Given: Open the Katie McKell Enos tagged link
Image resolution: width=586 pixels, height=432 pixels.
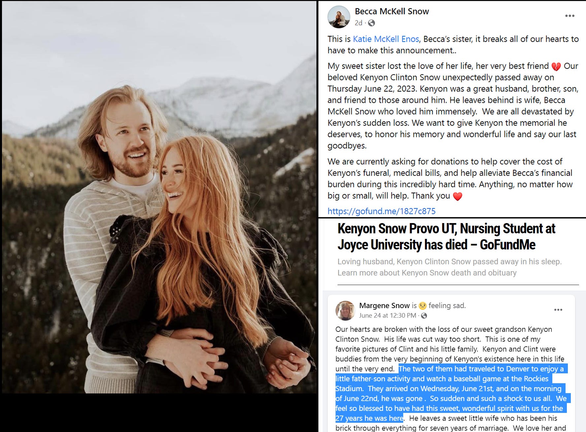Looking at the screenshot, I should [386, 39].
